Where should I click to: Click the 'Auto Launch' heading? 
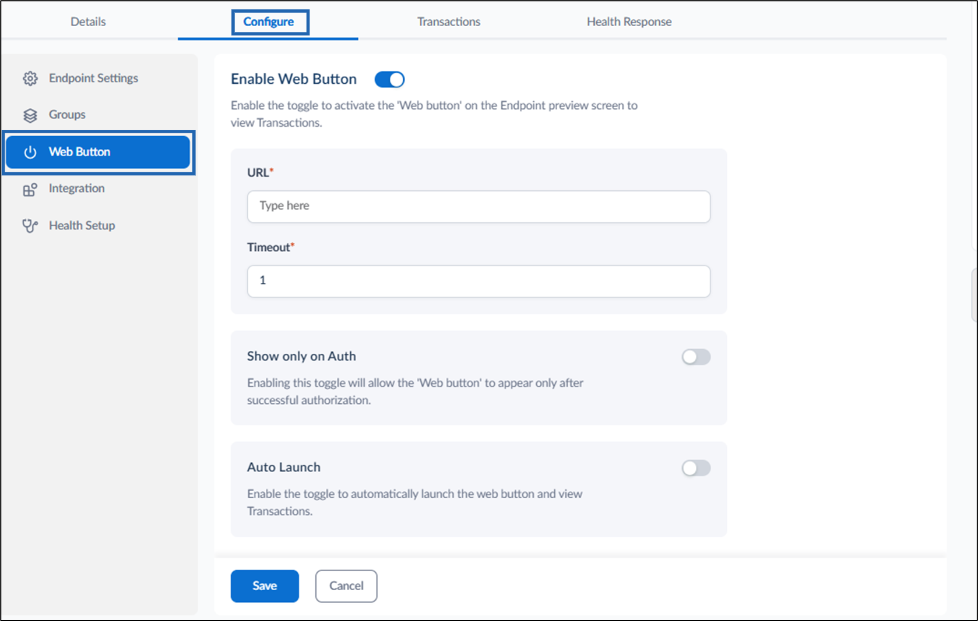coord(284,467)
